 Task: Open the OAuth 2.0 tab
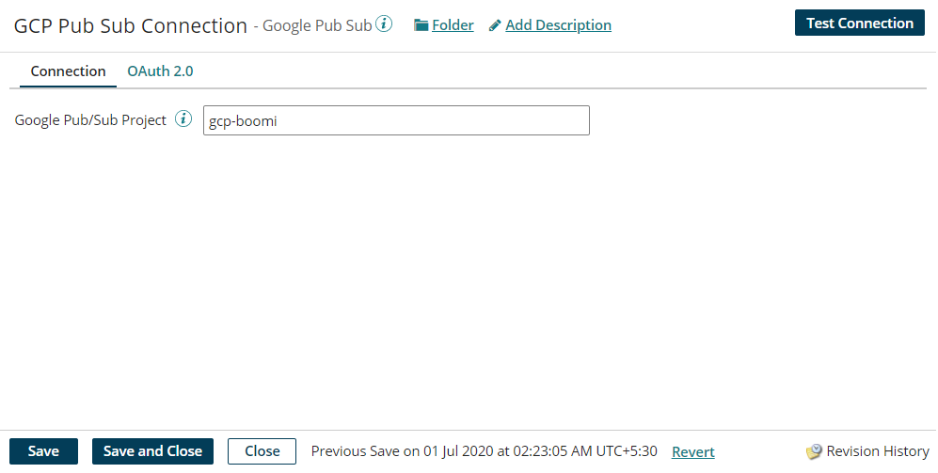160,71
